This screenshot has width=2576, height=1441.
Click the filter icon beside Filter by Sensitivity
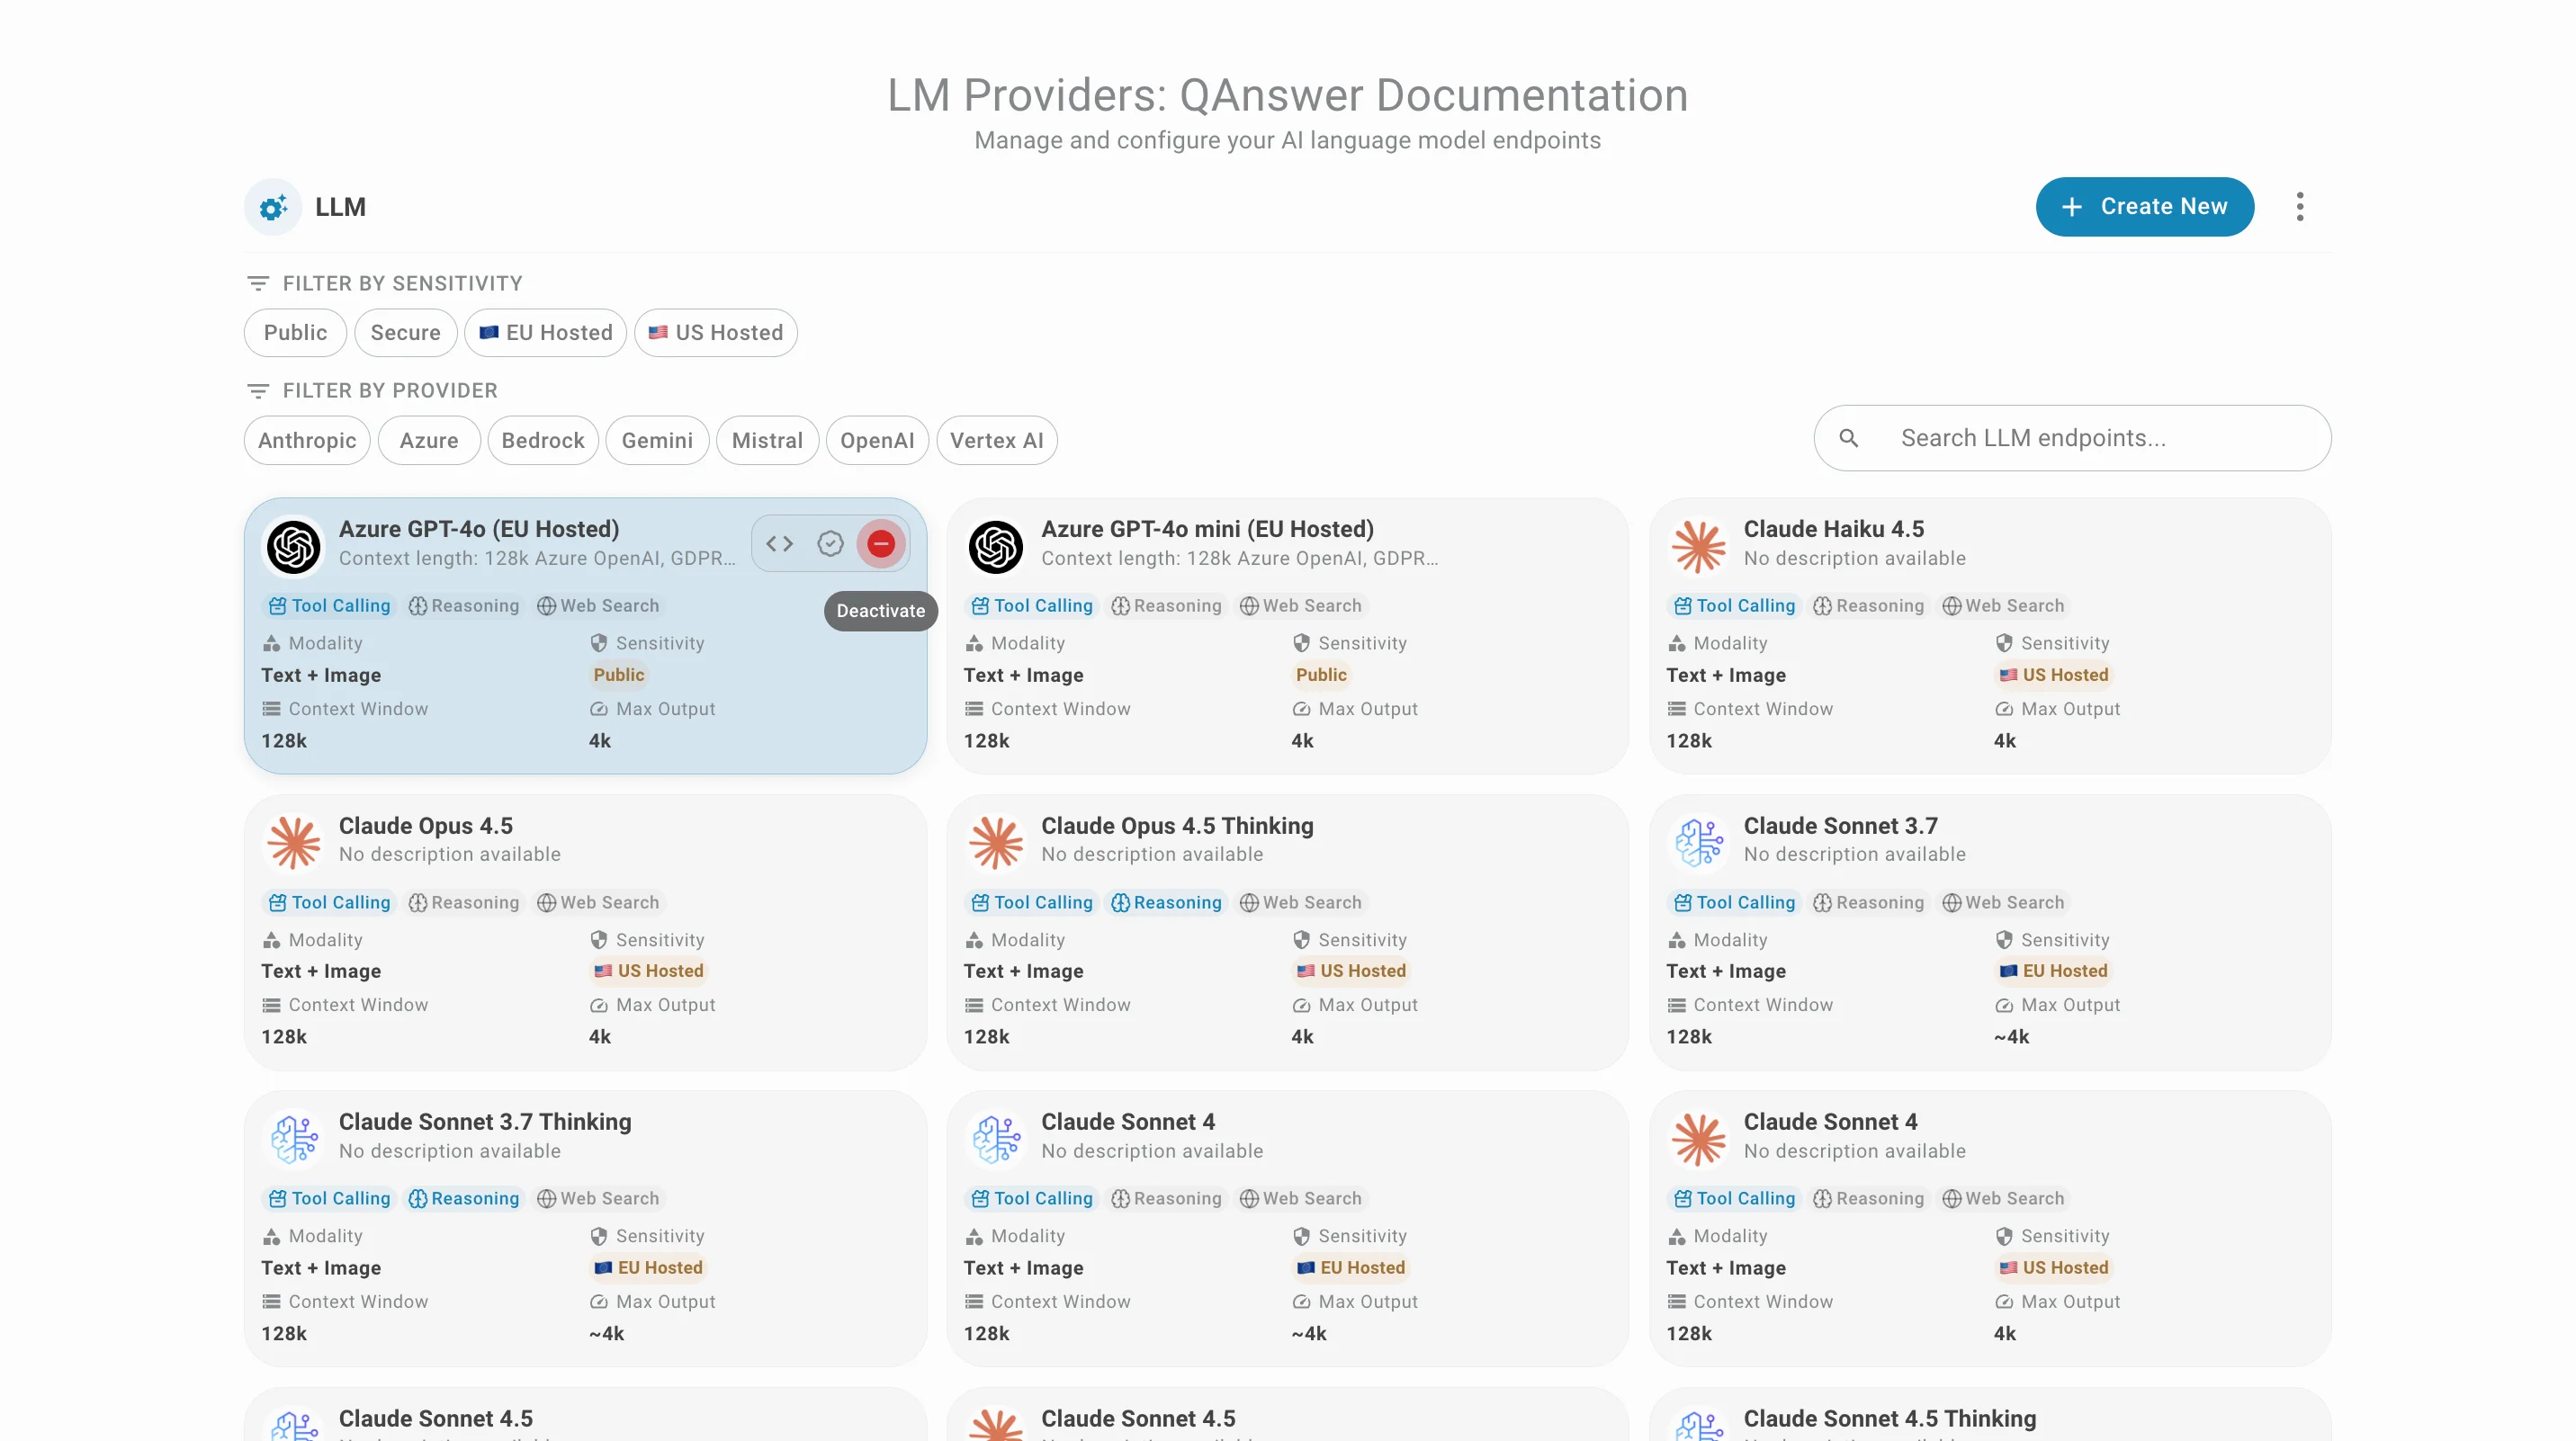tap(258, 284)
